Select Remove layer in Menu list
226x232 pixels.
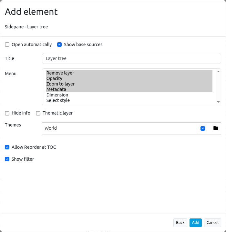click(x=60, y=73)
